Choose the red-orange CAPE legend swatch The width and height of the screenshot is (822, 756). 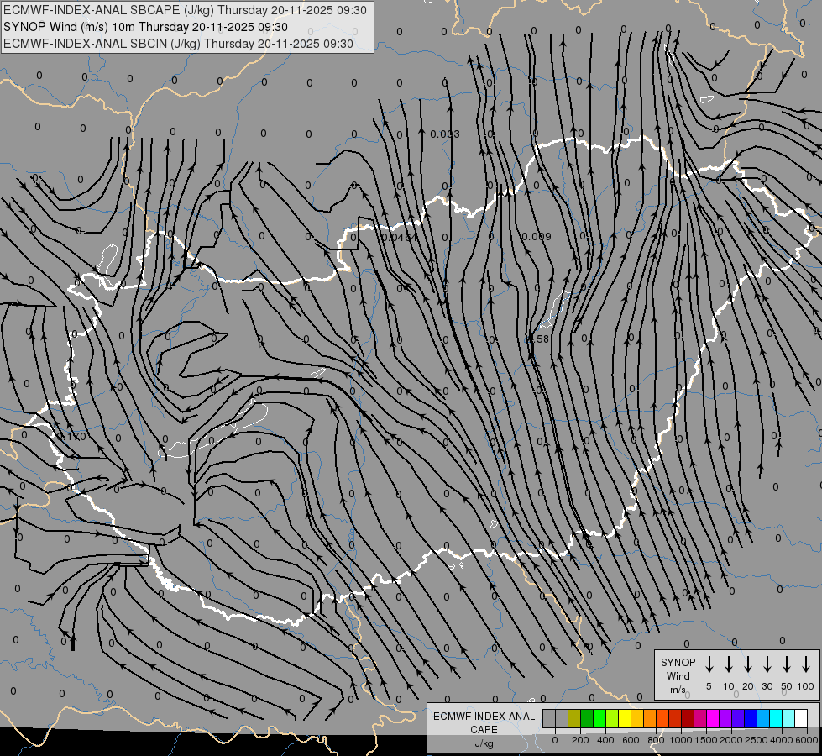[x=662, y=718]
